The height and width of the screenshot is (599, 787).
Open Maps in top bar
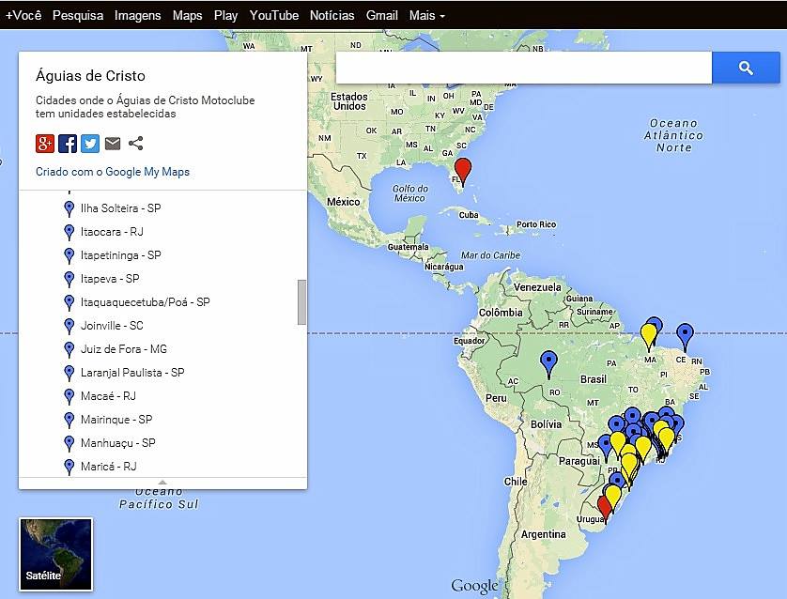tap(187, 16)
